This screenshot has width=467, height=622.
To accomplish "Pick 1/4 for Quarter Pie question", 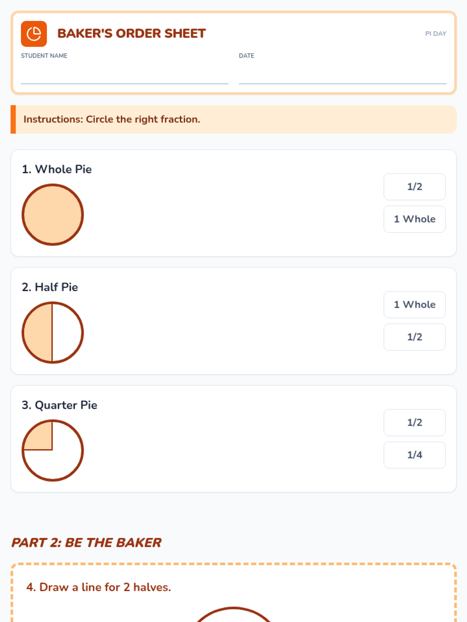I will point(414,455).
